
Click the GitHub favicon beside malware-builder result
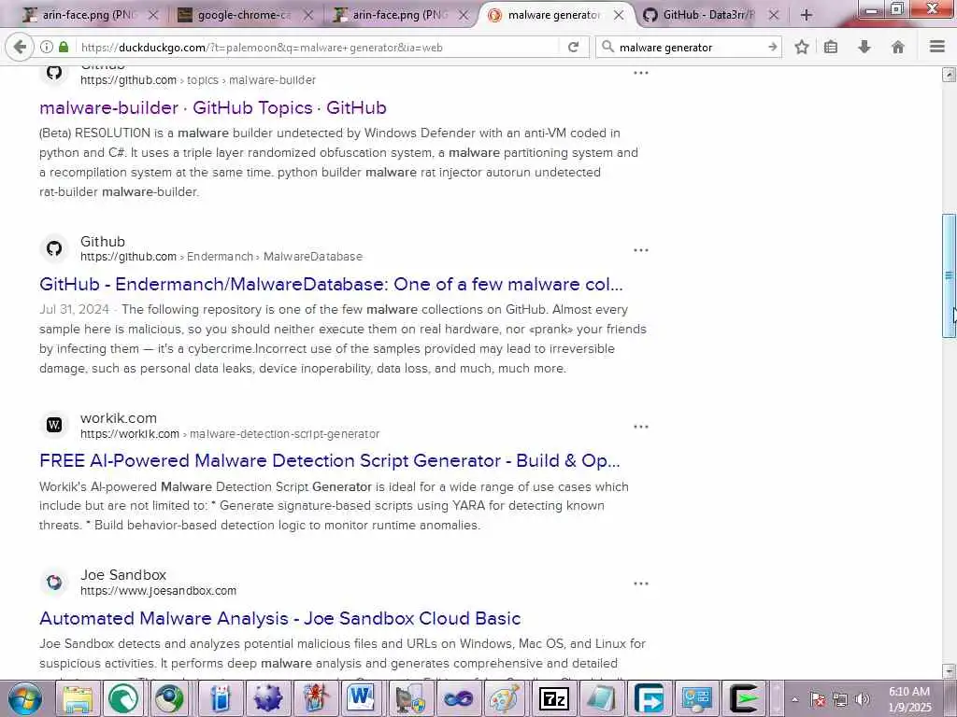(54, 73)
